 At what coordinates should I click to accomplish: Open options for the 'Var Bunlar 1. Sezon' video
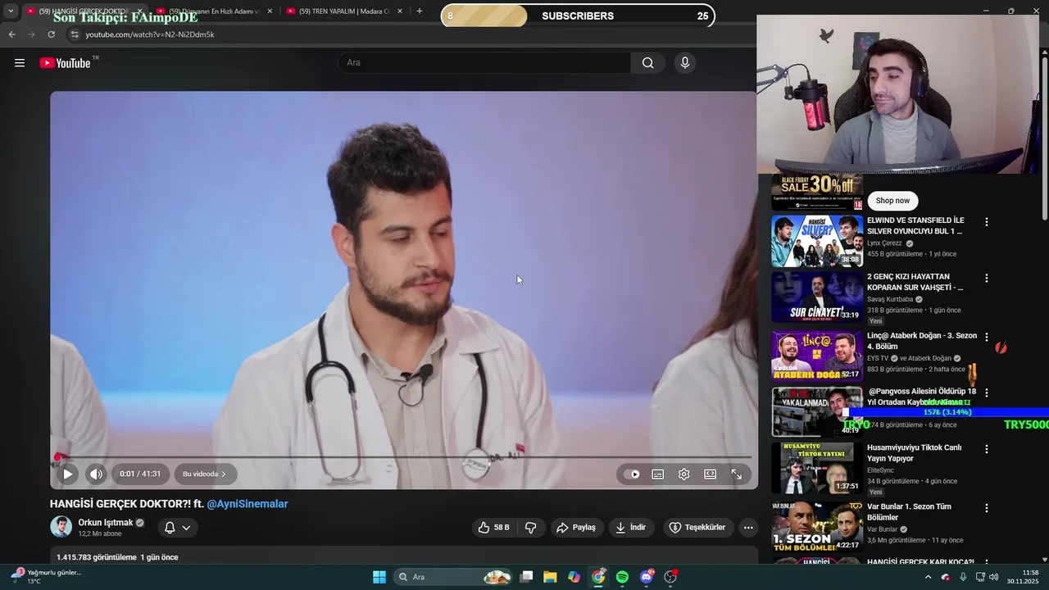(987, 508)
